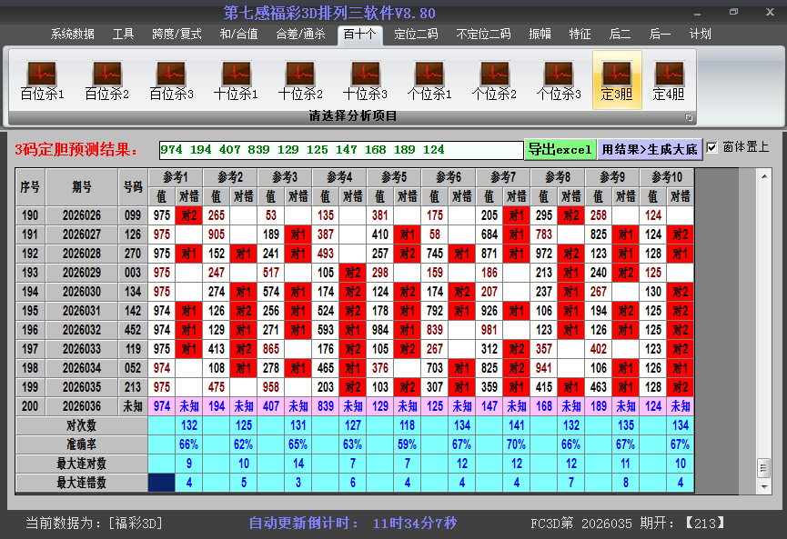Open the 定4胆 analysis icon
This screenshot has width=787, height=539.
tap(669, 80)
